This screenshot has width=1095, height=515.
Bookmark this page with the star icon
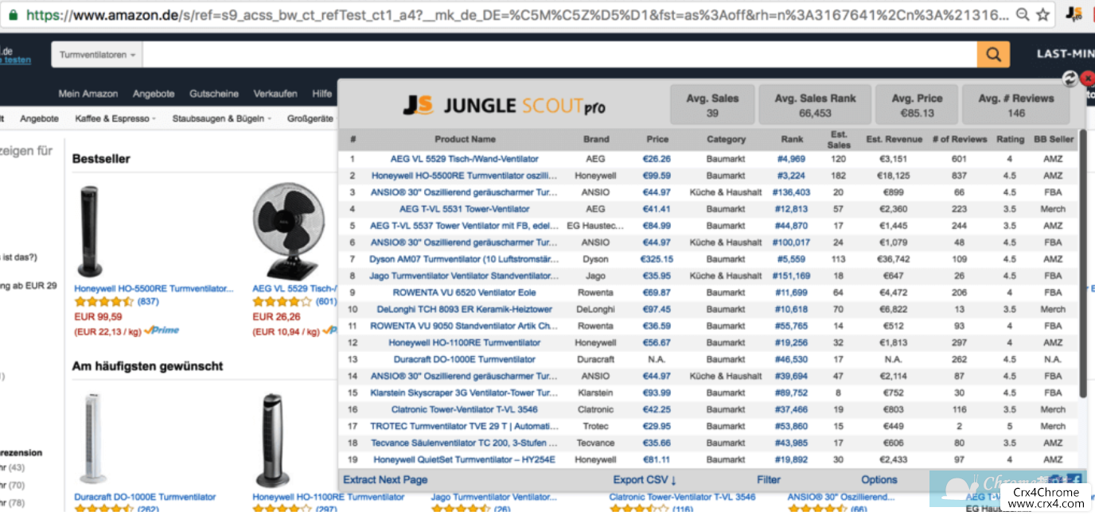click(1042, 14)
